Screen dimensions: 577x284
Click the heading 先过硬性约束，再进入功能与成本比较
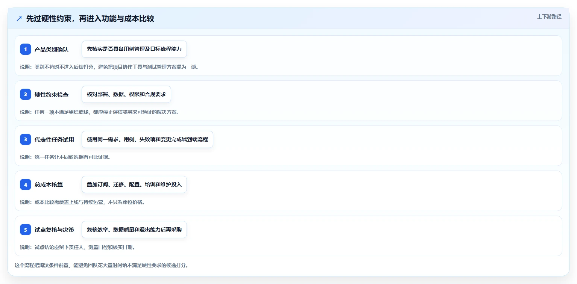90,19
